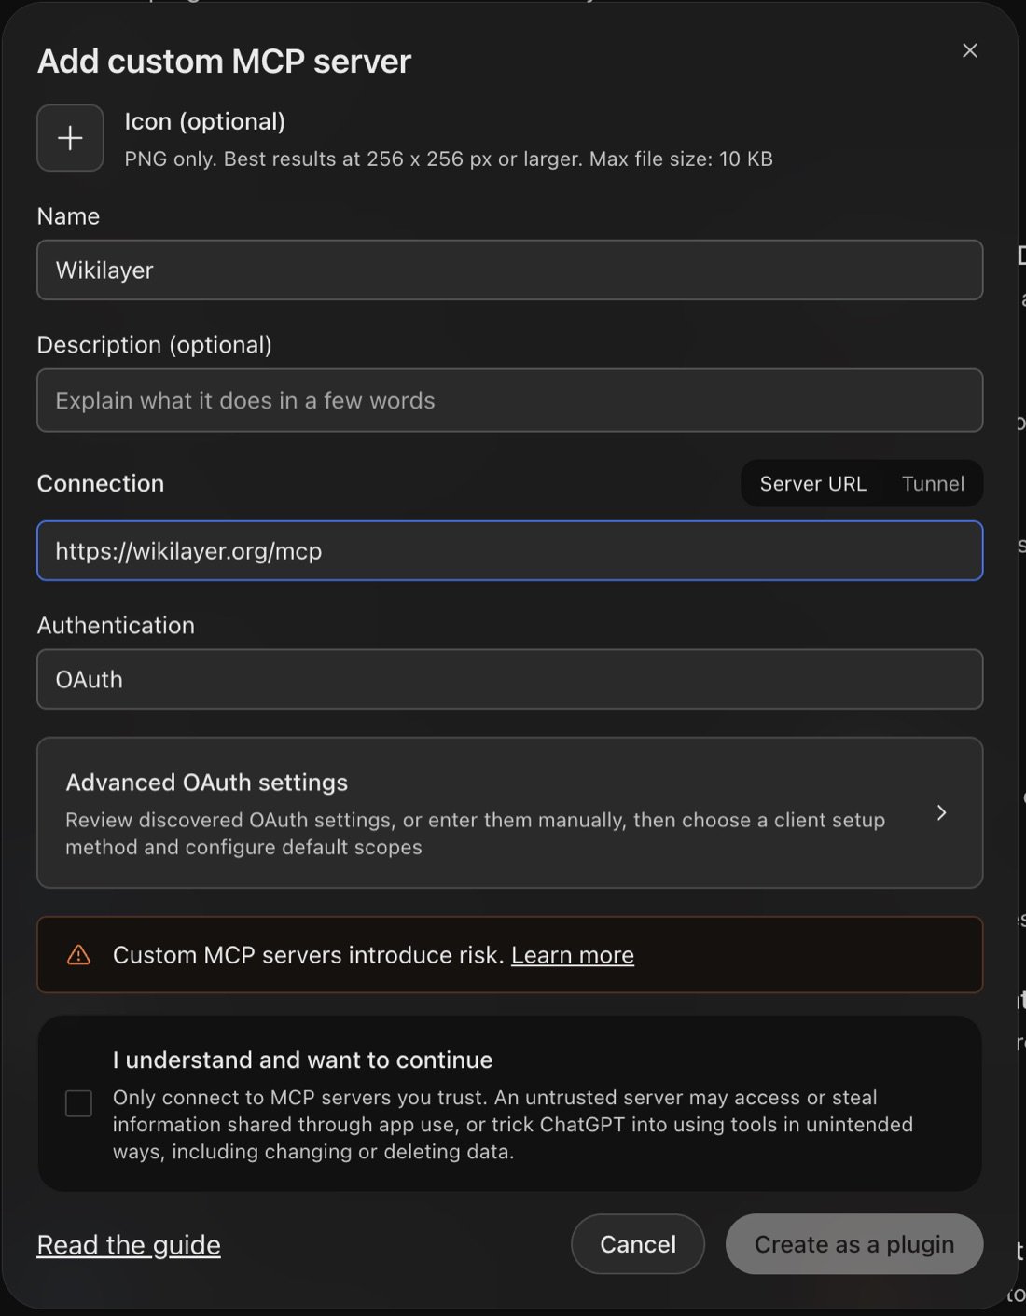Check the 'I understand and want to continue' box
Viewport: 1026px width, 1316px height.
(x=79, y=1103)
